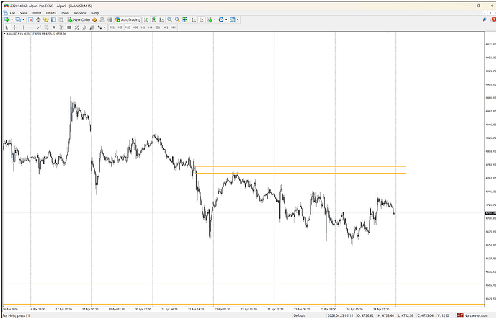Open the Help menu

coord(95,13)
